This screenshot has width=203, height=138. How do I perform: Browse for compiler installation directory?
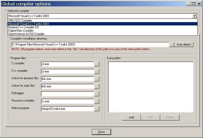[x=172, y=44]
